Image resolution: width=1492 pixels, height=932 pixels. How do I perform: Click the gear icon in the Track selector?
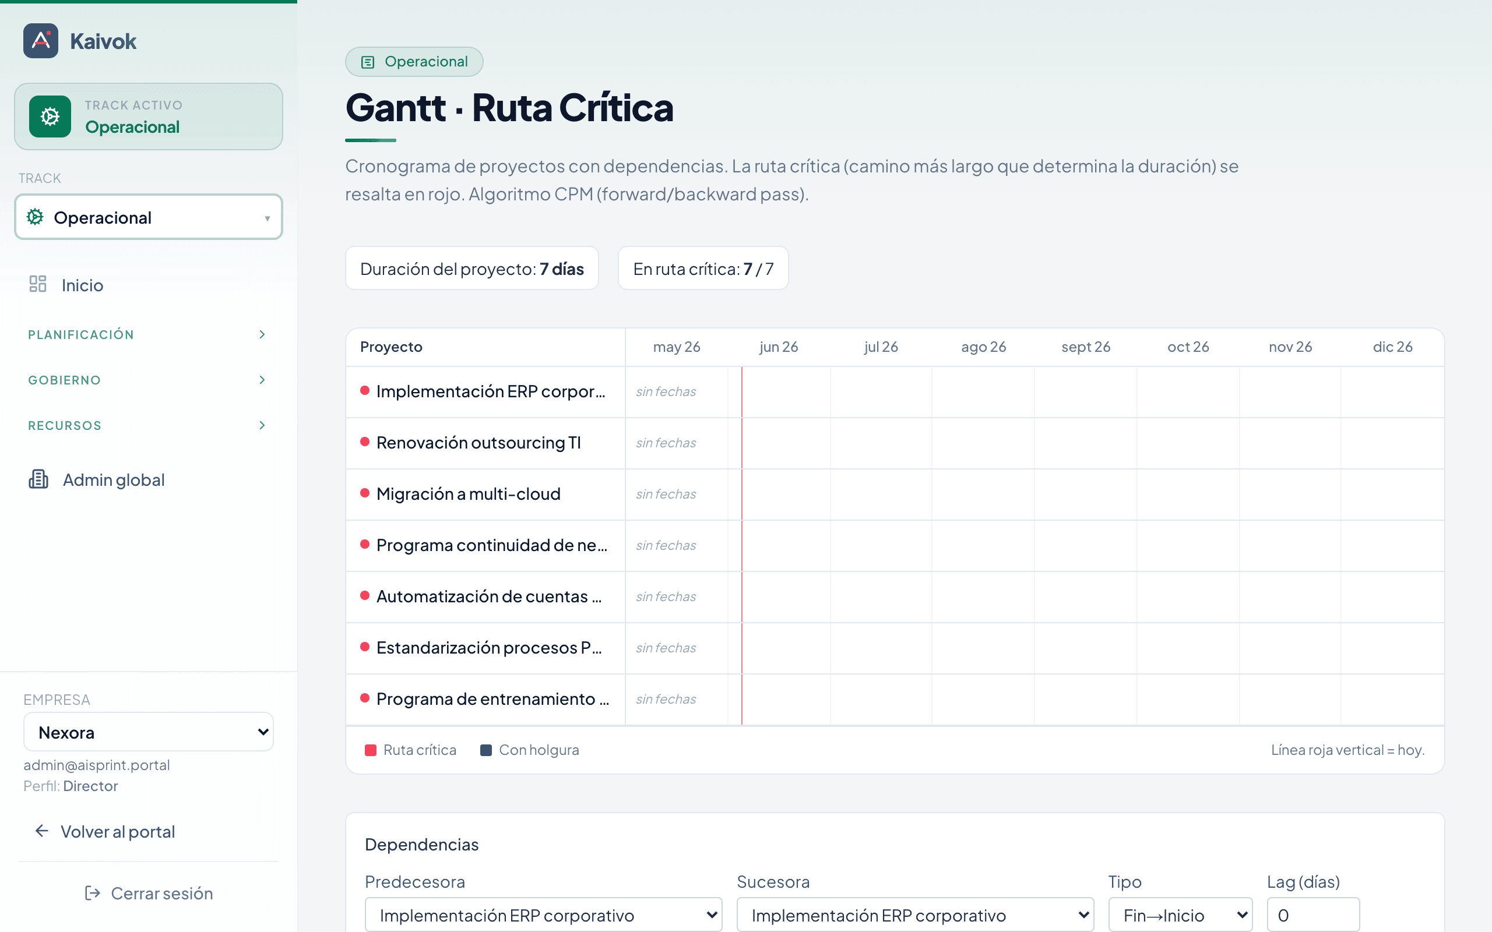coord(35,217)
